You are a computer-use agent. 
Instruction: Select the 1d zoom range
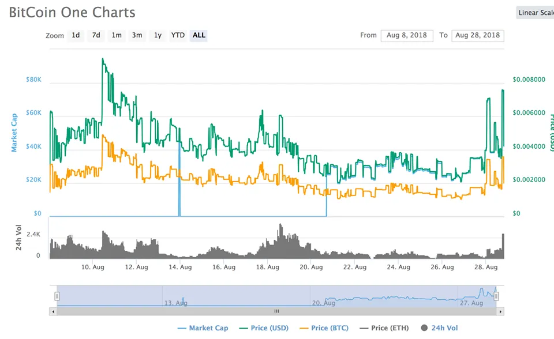coord(76,35)
